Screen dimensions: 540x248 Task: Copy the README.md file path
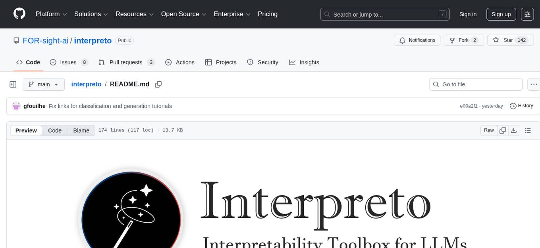pyautogui.click(x=158, y=84)
